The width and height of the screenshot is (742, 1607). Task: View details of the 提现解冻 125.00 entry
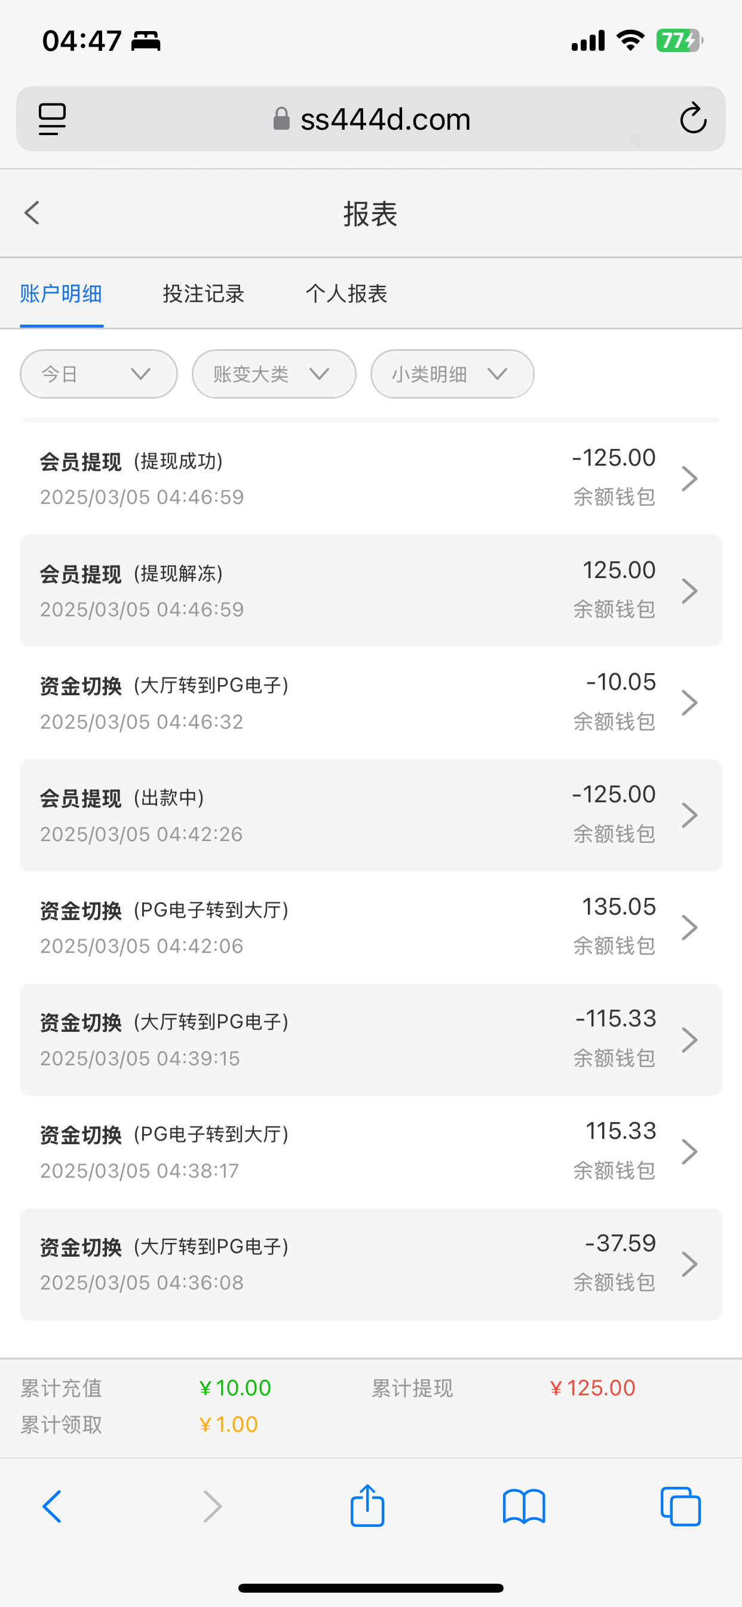click(x=370, y=590)
